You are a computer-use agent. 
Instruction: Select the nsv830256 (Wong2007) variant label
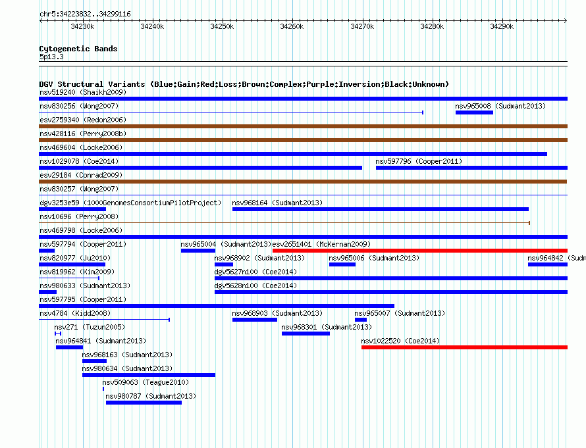pos(79,106)
